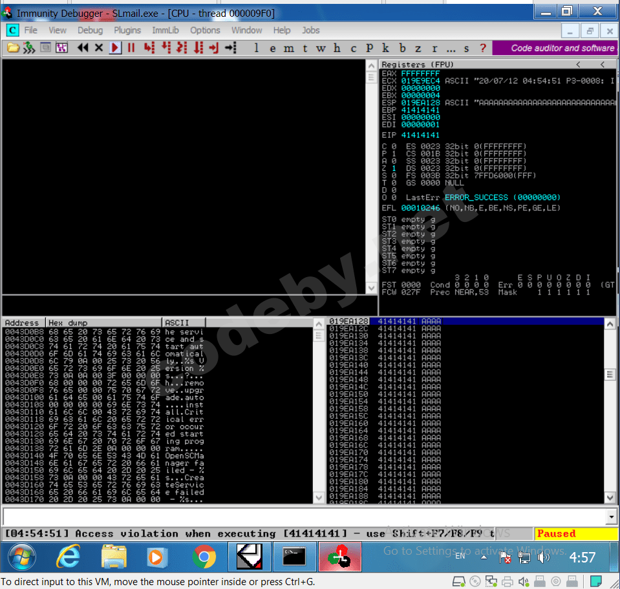620x589 pixels.
Task: Click the volume speaker tray icon
Action: click(x=544, y=558)
